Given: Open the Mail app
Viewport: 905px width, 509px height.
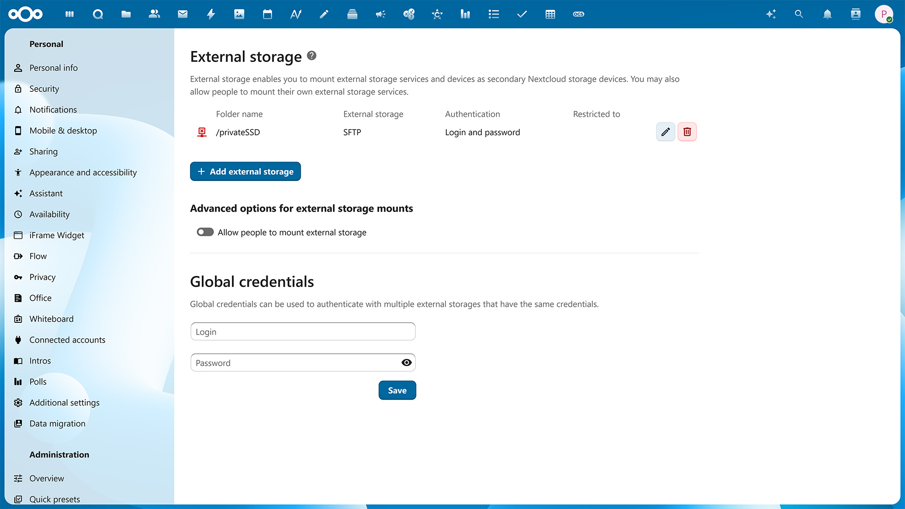Looking at the screenshot, I should tap(182, 14).
